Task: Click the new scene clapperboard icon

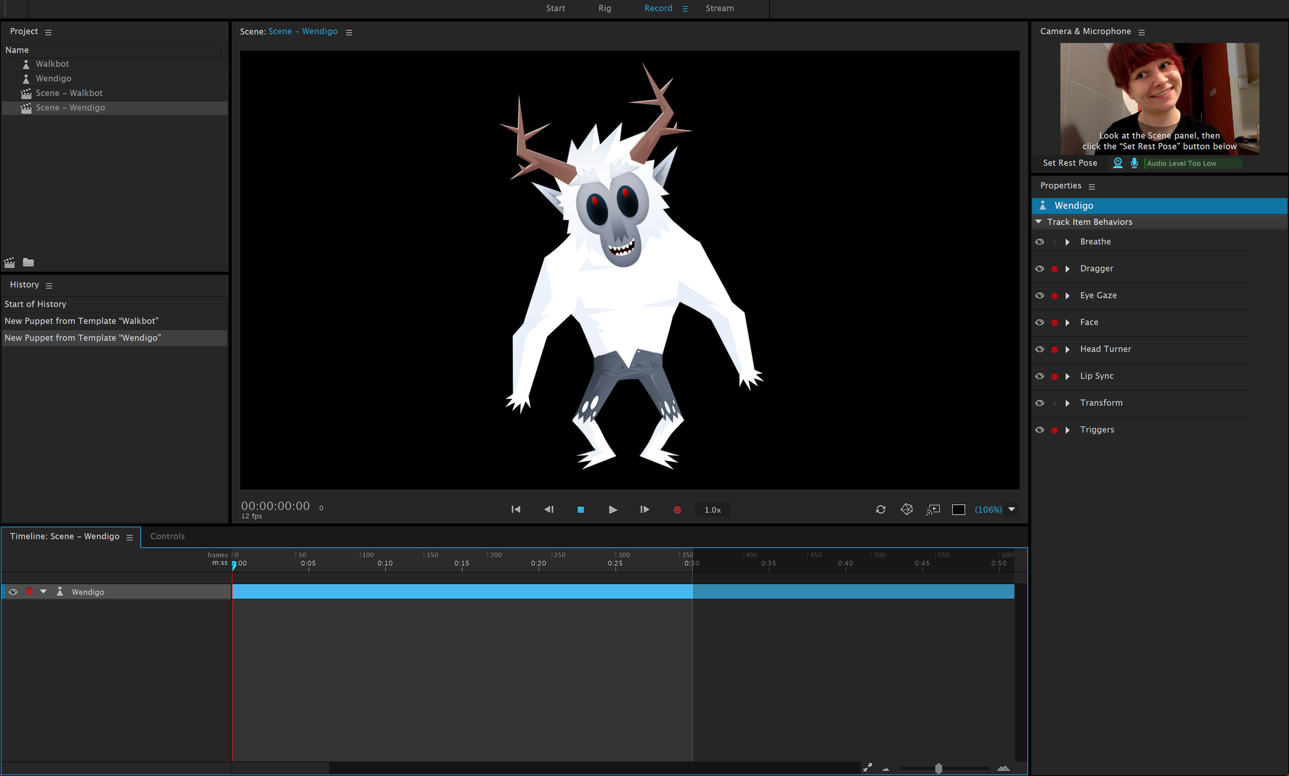Action: click(10, 262)
